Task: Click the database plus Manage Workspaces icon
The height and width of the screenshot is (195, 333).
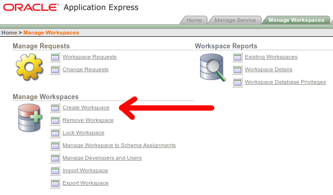Action: (x=30, y=118)
